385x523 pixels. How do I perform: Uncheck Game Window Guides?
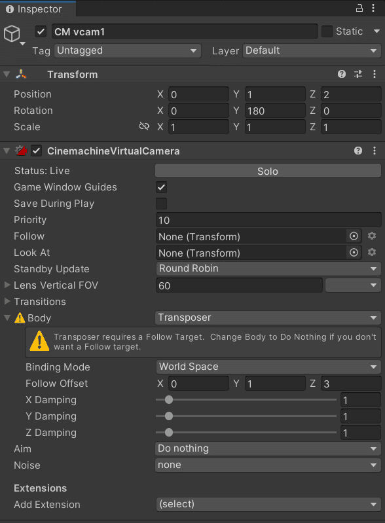coord(162,187)
